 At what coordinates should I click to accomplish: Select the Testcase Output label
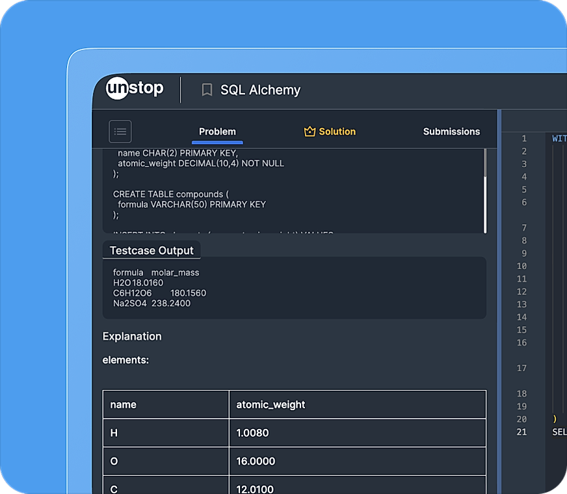152,250
